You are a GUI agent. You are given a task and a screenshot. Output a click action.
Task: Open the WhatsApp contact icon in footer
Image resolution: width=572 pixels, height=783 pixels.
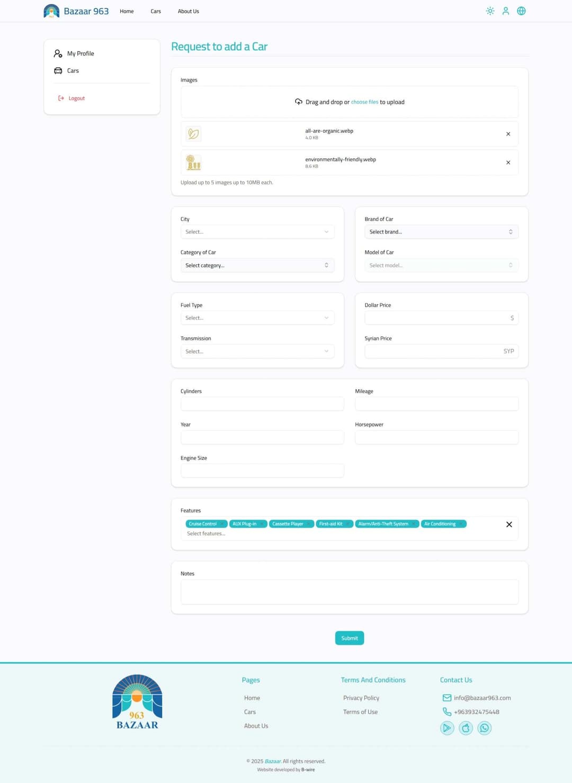point(484,728)
